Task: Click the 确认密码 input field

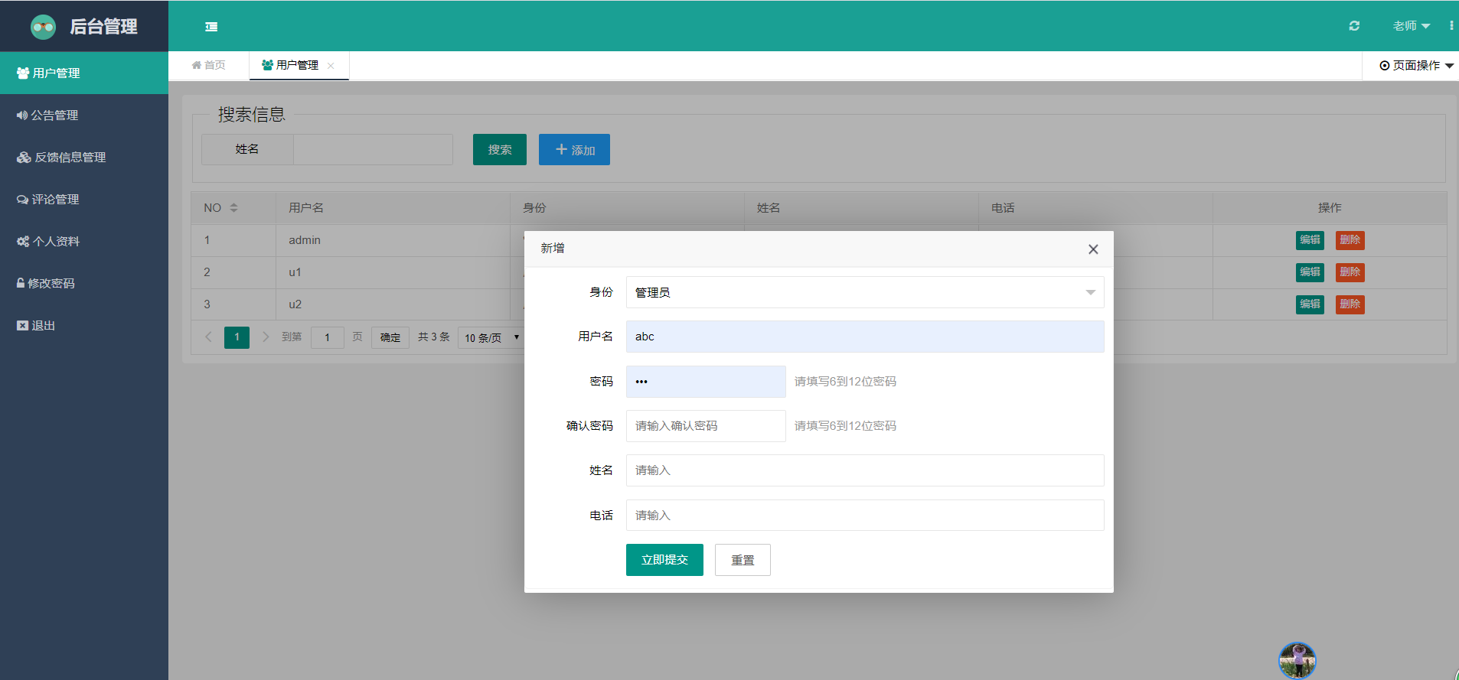Action: point(706,426)
